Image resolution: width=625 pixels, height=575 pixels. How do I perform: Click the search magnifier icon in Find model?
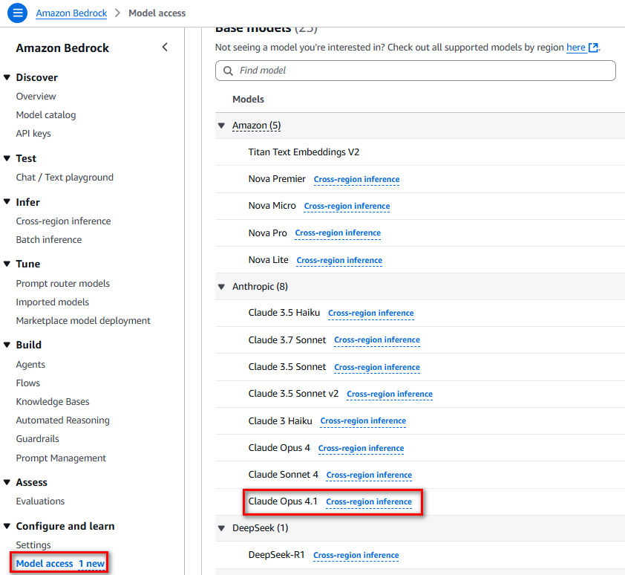228,71
